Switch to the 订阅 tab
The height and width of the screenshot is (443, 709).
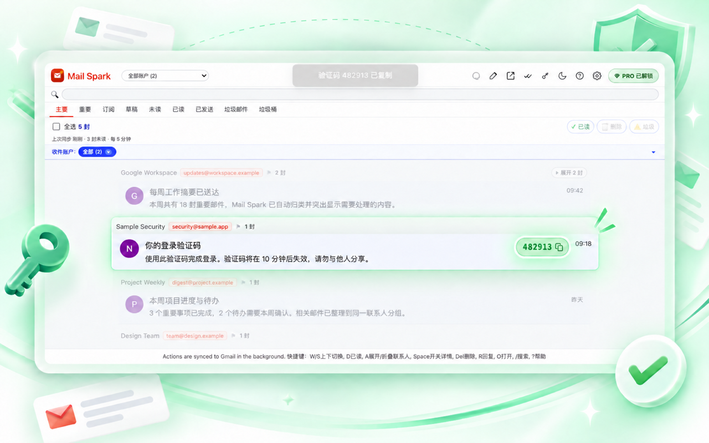[x=109, y=110]
